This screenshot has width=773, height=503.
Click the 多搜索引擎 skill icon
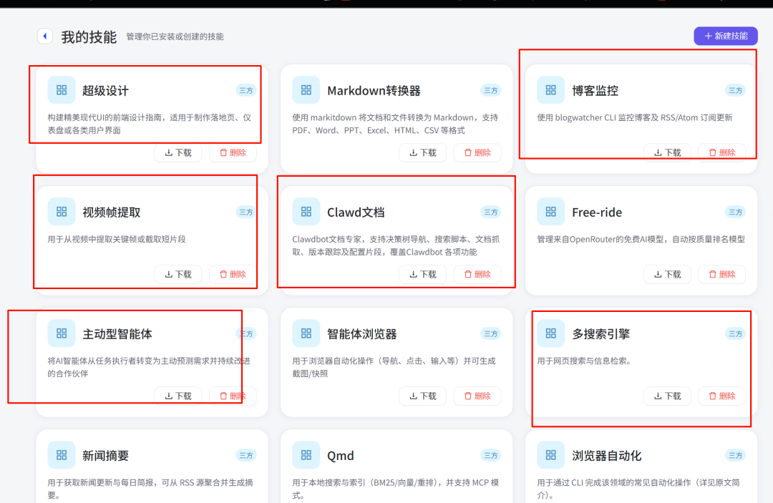[550, 333]
